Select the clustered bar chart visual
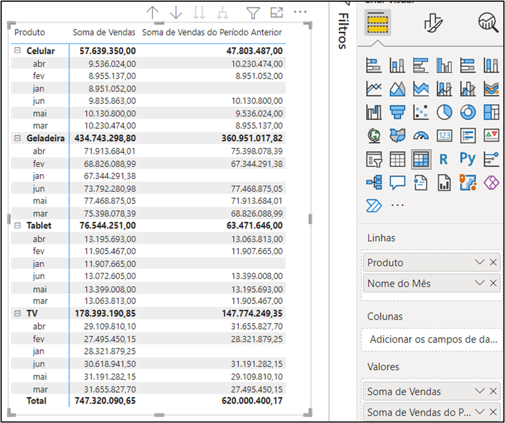This screenshot has height=423, width=505. pyautogui.click(x=421, y=65)
